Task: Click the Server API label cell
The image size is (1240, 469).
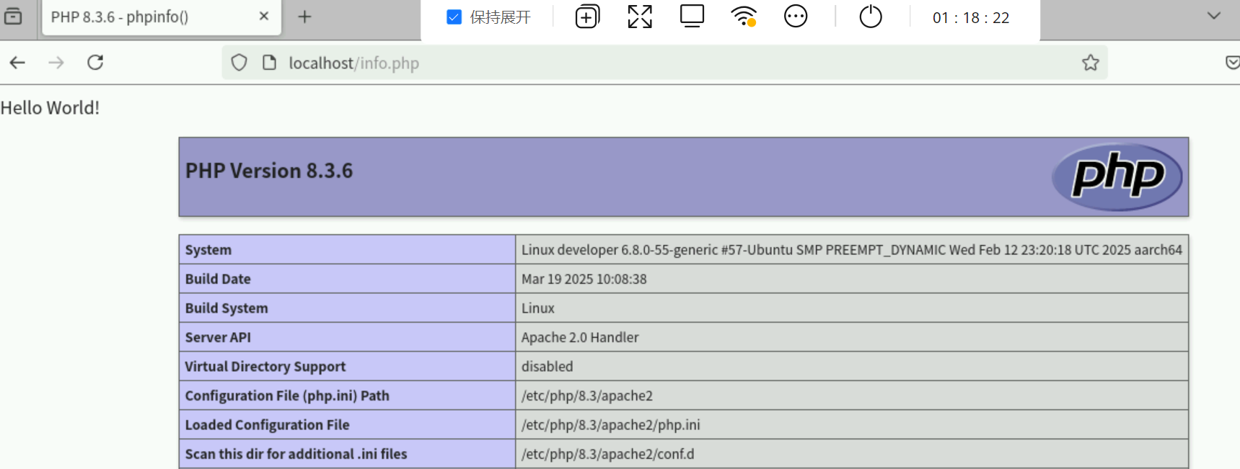Action: [347, 337]
